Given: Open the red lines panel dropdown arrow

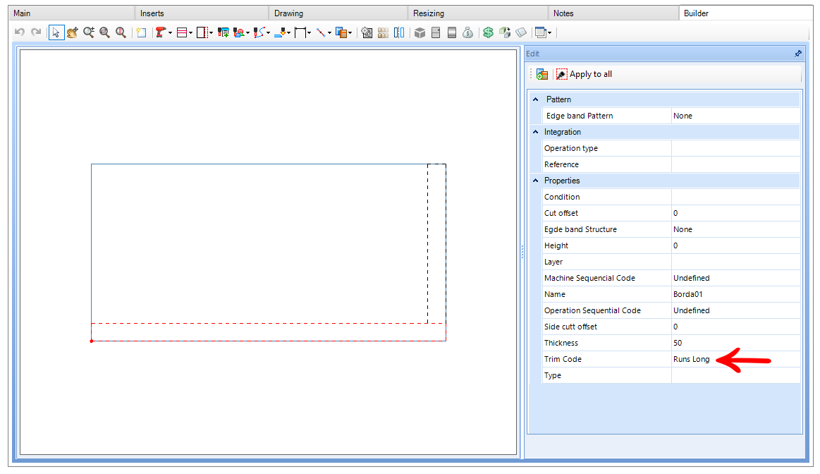Looking at the screenshot, I should pos(191,33).
